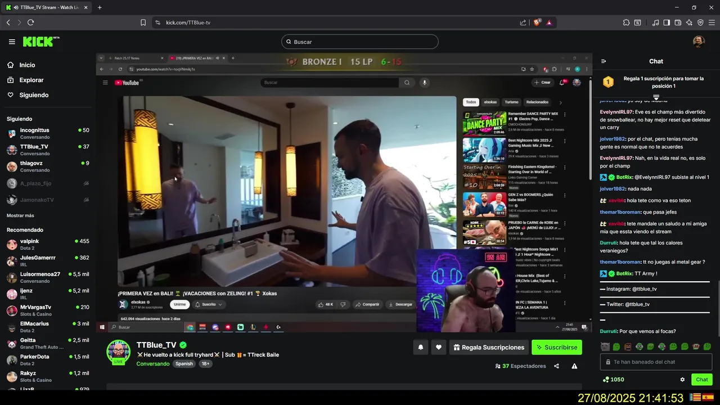Open the TTBlue_TV channel avatar
This screenshot has height=405, width=720.
pos(119,352)
